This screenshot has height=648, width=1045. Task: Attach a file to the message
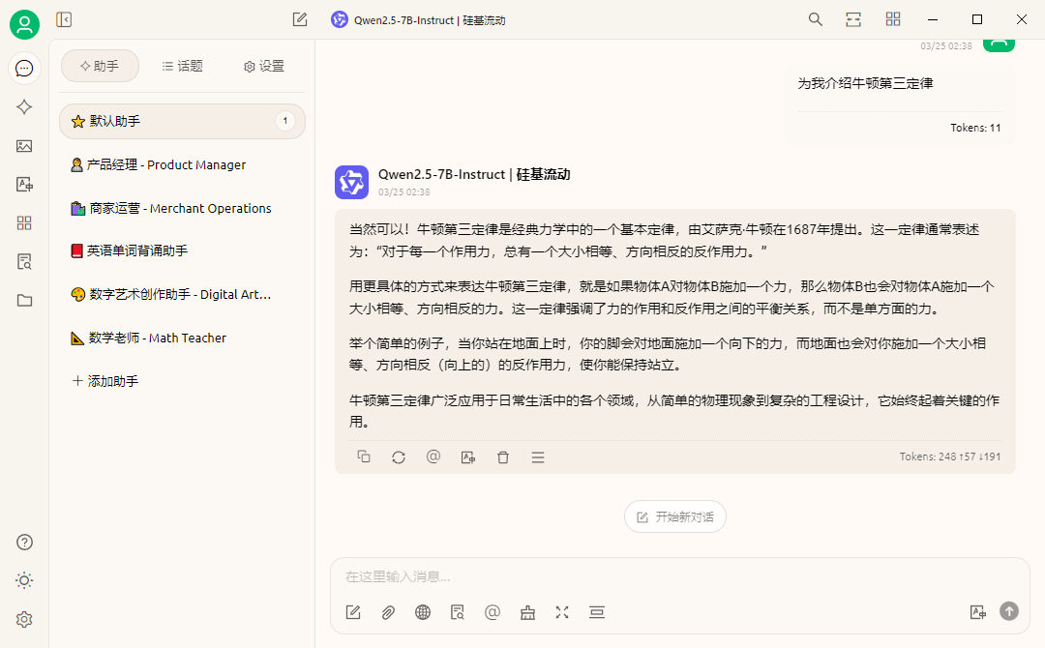[388, 612]
